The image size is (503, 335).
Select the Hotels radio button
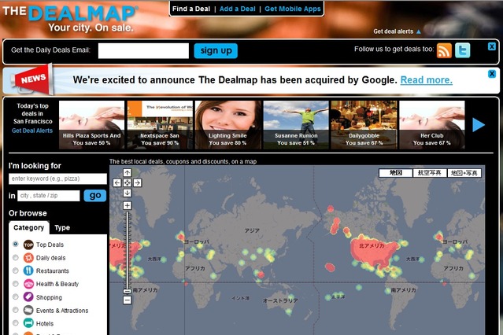(x=16, y=323)
